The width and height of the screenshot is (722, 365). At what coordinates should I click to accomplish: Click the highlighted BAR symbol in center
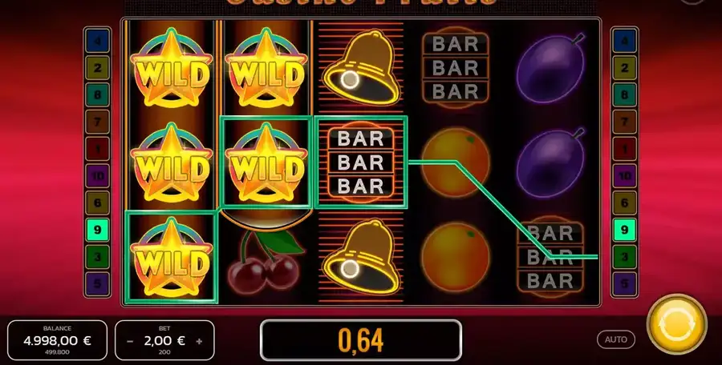tap(361, 162)
